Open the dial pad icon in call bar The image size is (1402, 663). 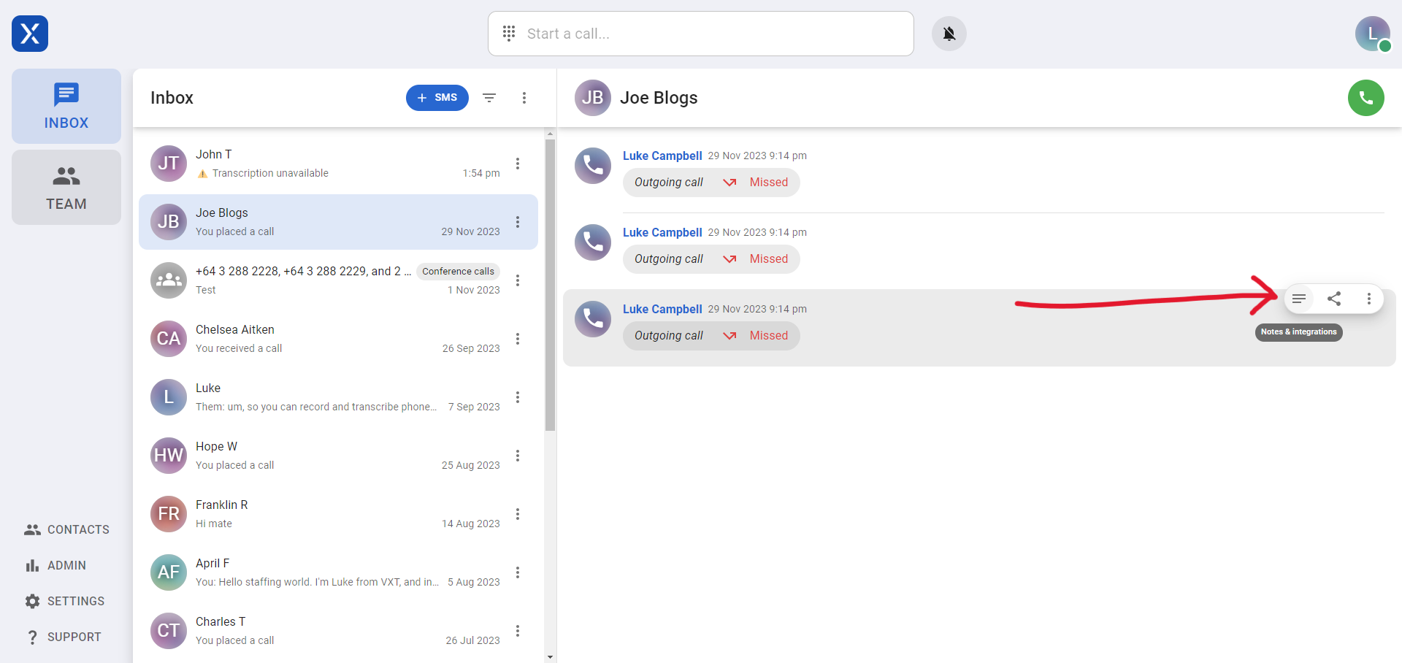509,34
